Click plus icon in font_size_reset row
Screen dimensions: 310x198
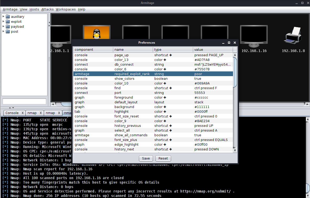(171, 116)
